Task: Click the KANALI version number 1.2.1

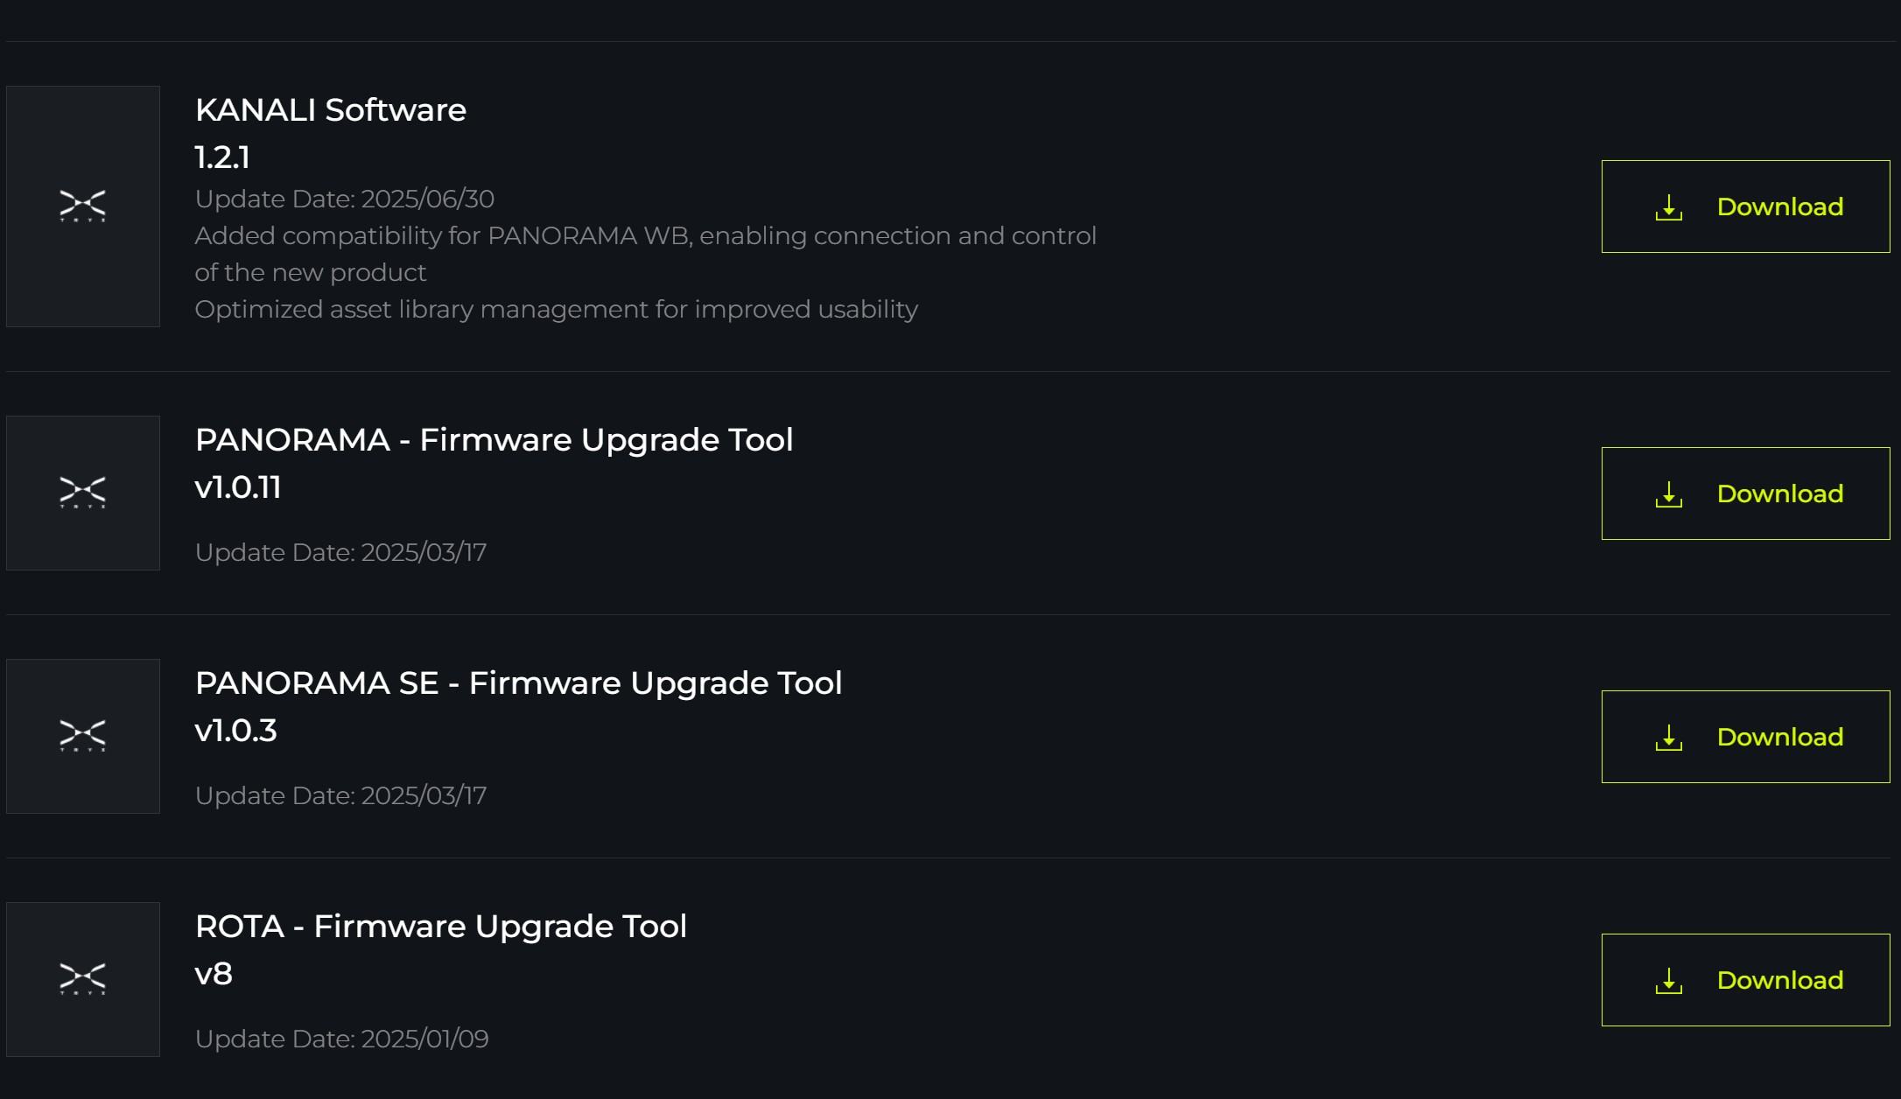Action: [222, 157]
